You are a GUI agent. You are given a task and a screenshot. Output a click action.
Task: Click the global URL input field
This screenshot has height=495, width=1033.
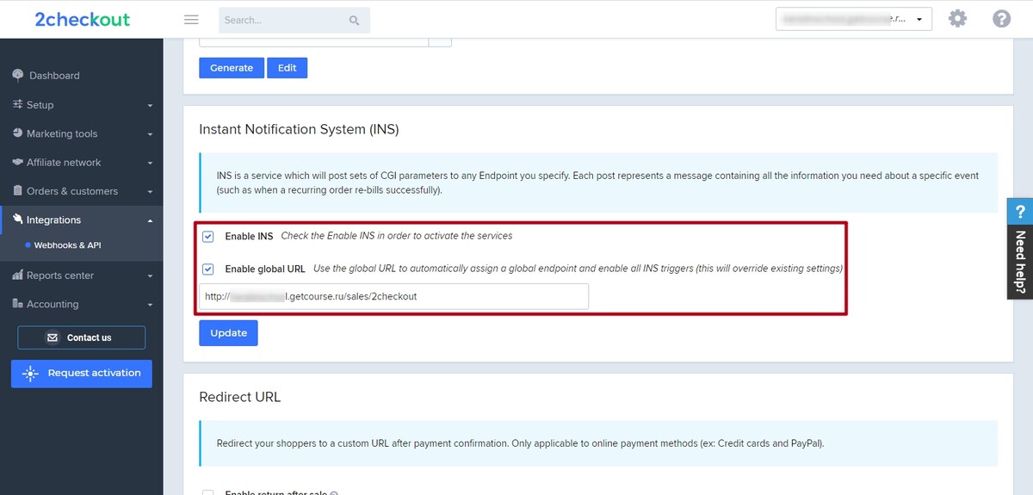click(393, 296)
